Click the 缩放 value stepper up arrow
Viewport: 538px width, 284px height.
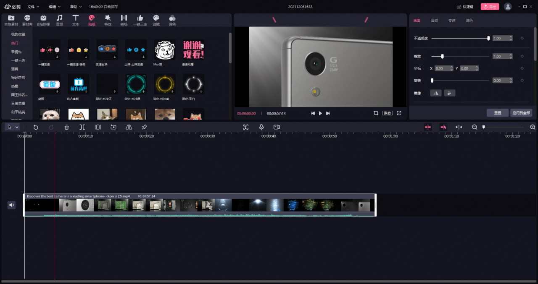pyautogui.click(x=511, y=55)
